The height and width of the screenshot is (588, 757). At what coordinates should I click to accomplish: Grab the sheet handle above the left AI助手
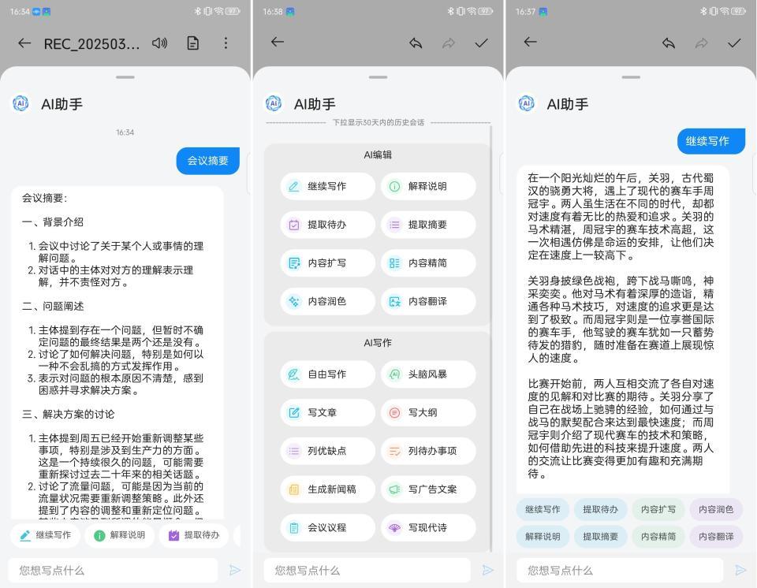point(125,77)
